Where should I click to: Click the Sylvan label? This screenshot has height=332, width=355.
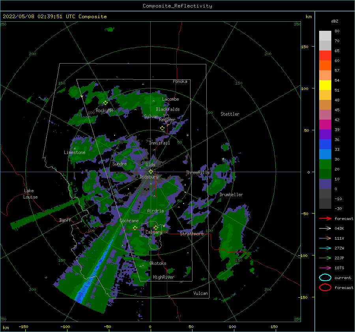click(x=151, y=116)
